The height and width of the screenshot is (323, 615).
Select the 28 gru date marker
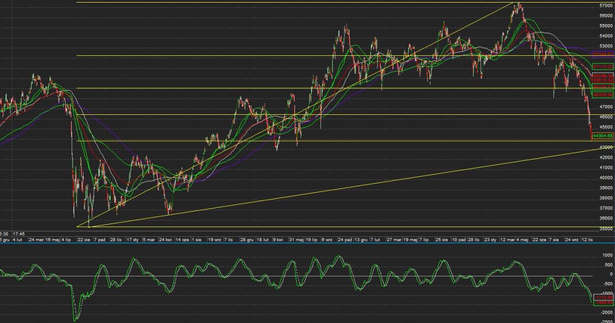tap(248, 239)
